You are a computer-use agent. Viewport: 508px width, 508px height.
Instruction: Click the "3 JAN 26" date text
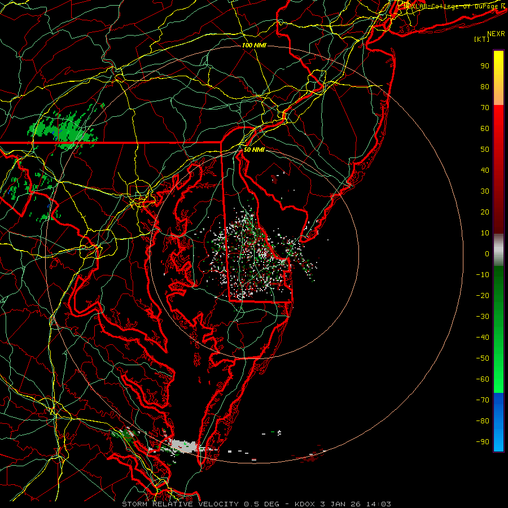340,504
